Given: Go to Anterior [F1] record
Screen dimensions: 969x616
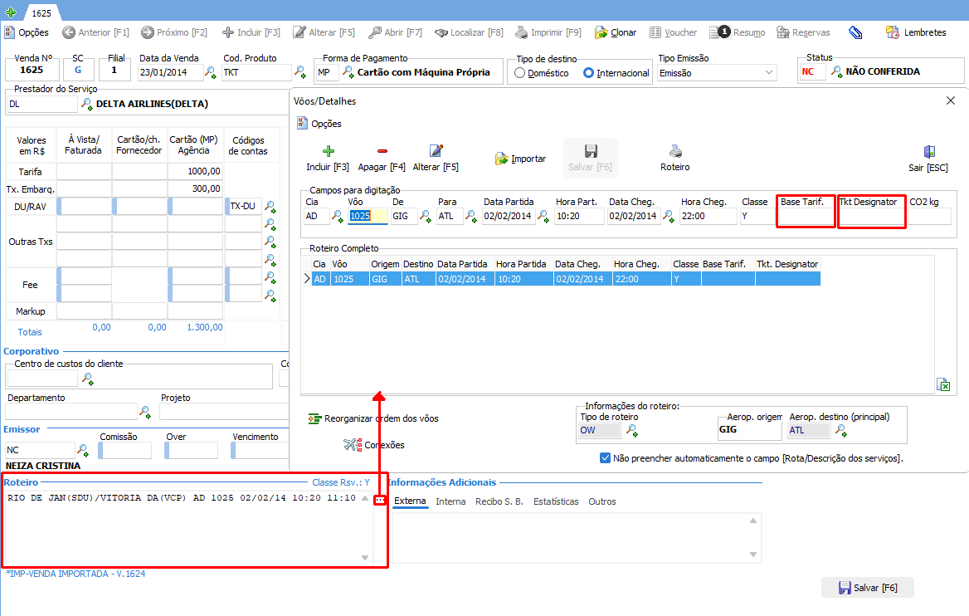Looking at the screenshot, I should pyautogui.click(x=95, y=32).
